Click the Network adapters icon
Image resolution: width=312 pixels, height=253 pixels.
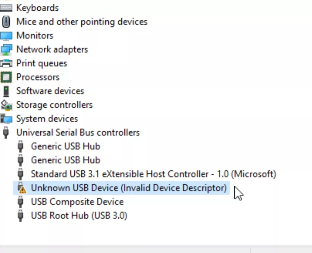click(x=6, y=50)
